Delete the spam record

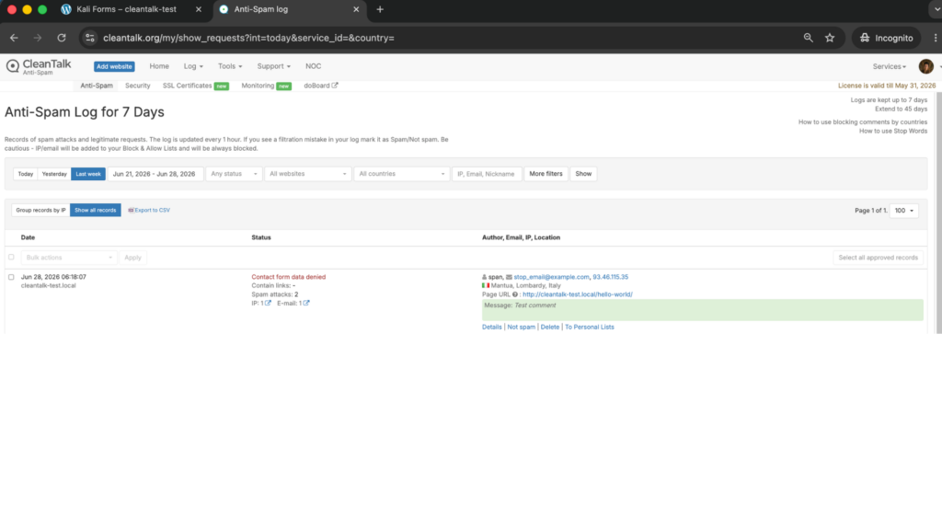coord(550,327)
